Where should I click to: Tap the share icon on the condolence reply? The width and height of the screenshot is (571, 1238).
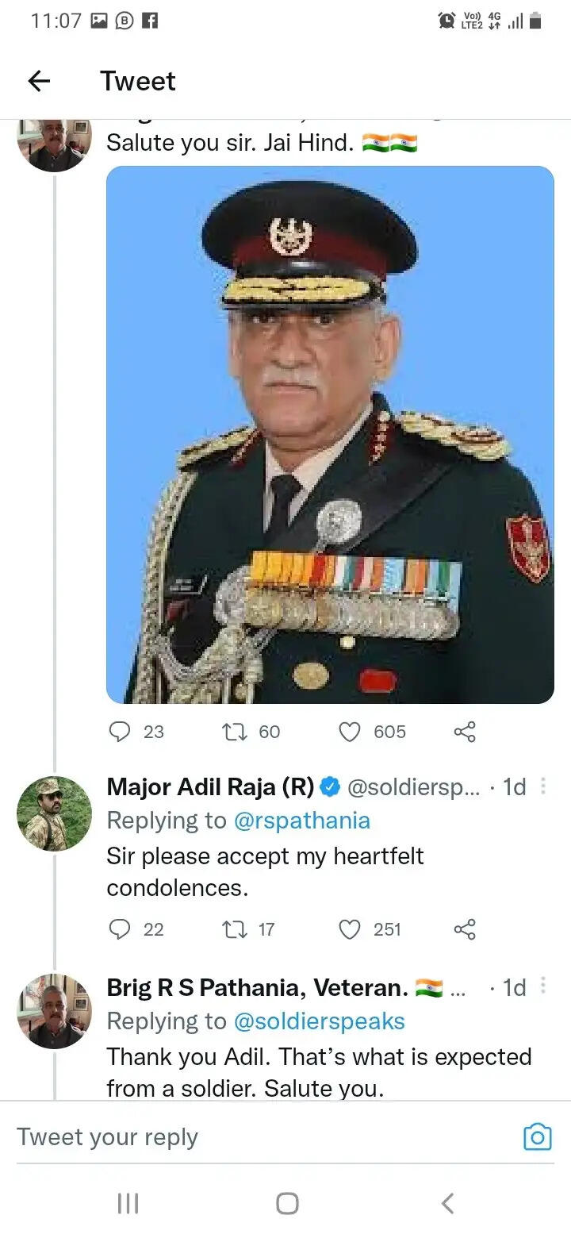[465, 929]
